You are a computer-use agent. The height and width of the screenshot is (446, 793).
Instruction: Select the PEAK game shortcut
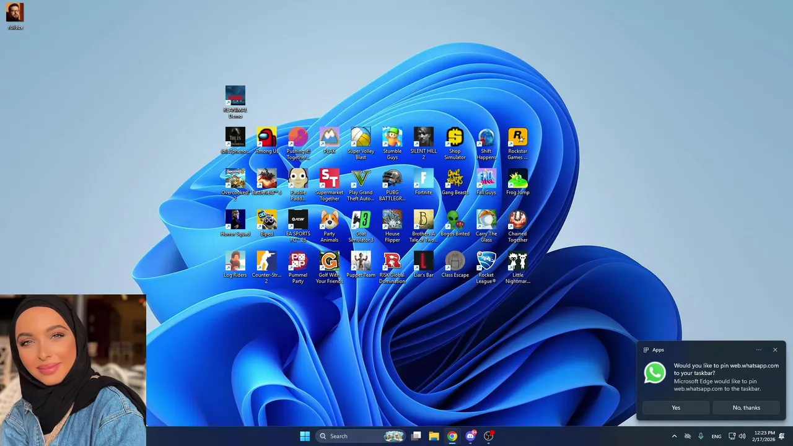[x=330, y=141]
